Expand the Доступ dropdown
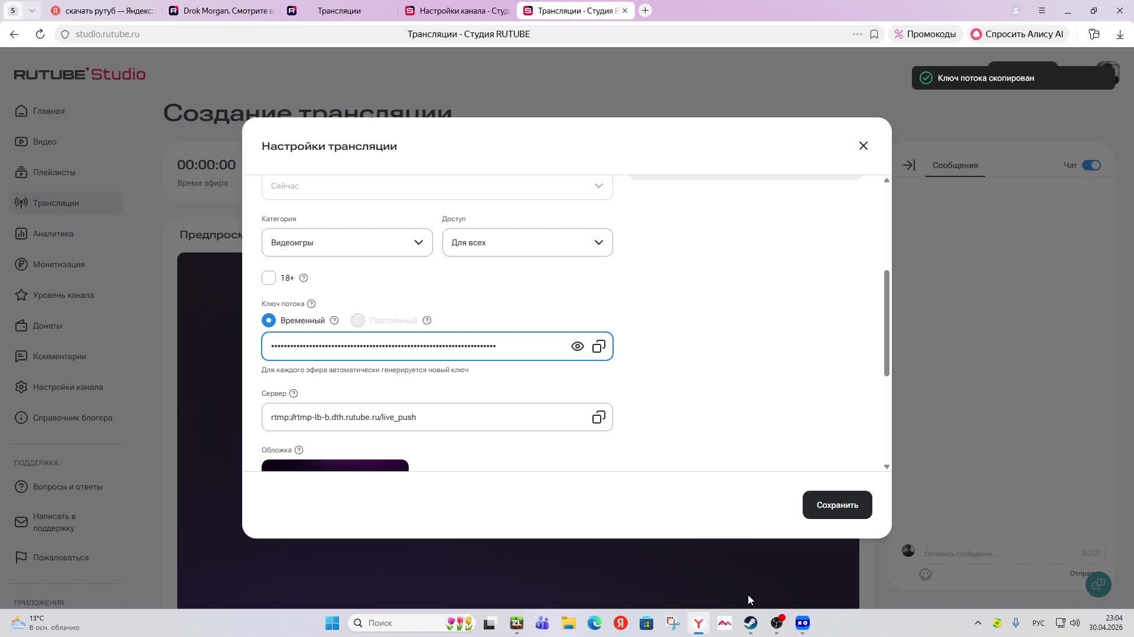1134x637 pixels. coord(527,242)
